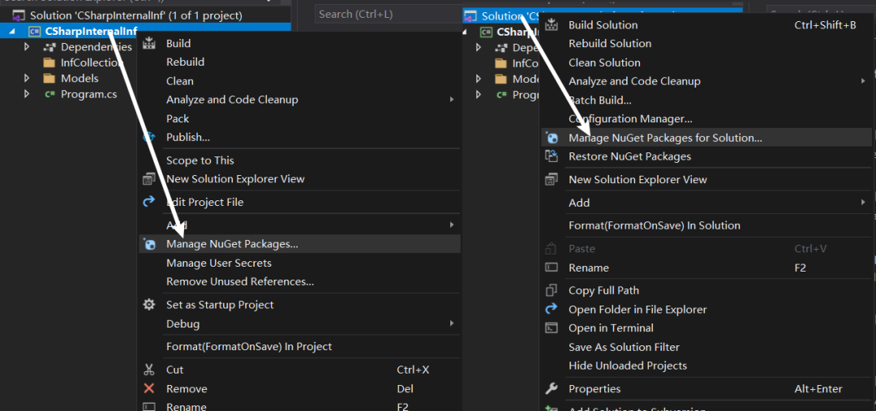Expand the truncated Depe node in the right tree
876x411 pixels.
coord(479,48)
